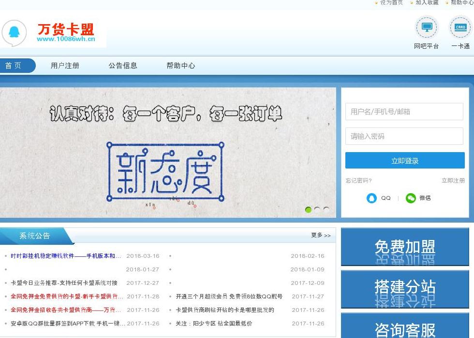Open 全网免押金招收各类卡盟供货商 announcement

(66, 310)
